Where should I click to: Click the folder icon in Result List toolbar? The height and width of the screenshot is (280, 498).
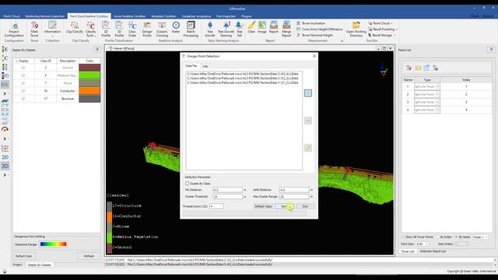pos(418,68)
